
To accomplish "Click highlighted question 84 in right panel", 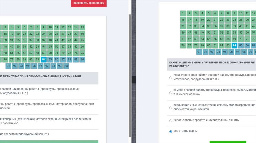I will (x=234, y=45).
